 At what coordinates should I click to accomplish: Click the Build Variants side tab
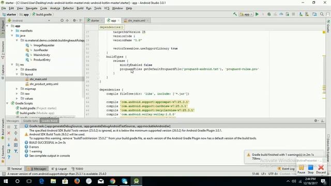click(3, 129)
